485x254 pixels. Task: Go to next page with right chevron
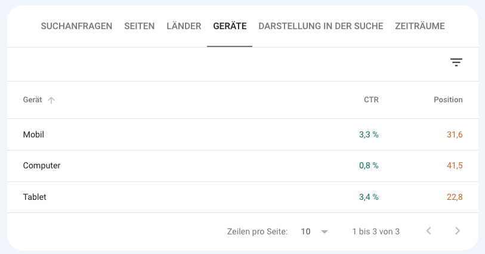458,231
